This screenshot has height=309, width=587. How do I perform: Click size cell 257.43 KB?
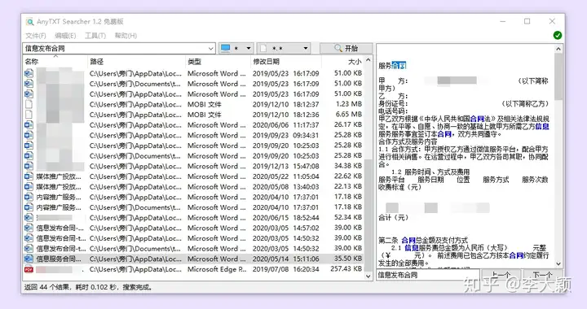(346, 268)
